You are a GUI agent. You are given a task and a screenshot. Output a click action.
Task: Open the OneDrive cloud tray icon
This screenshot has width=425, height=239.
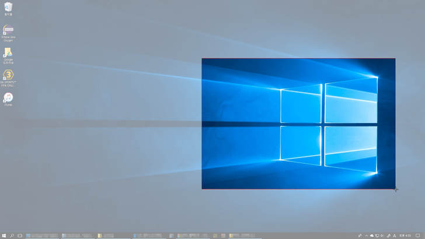[x=372, y=236]
